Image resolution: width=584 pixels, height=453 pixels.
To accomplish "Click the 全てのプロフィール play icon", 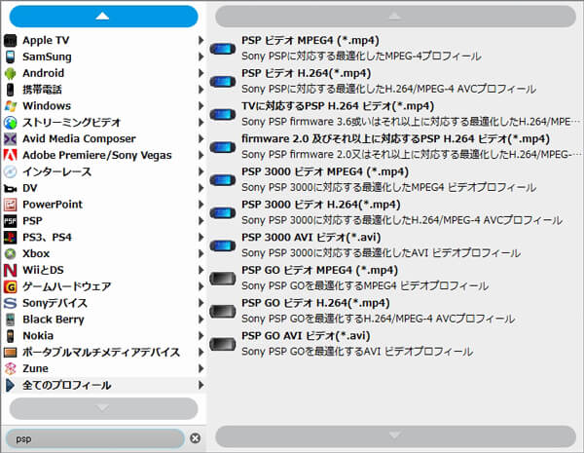I will pos(11,385).
